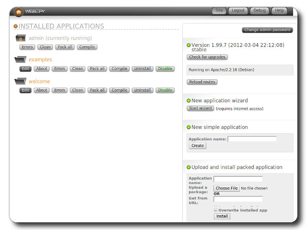Screen dimensions: 307x230
Task: Click Logout in the top bar
Action: [x=238, y=11]
